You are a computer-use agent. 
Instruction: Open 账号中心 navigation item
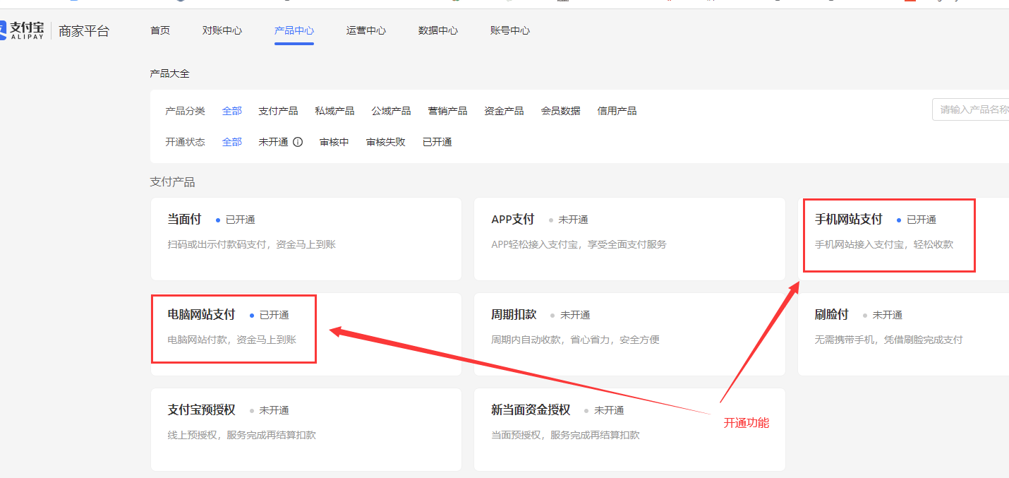(x=510, y=30)
